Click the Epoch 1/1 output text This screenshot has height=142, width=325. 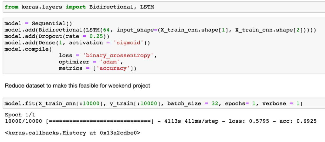click(18, 115)
